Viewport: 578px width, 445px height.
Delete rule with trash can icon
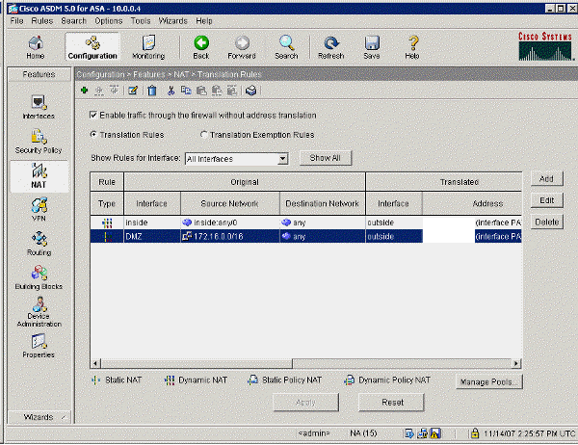coord(152,91)
